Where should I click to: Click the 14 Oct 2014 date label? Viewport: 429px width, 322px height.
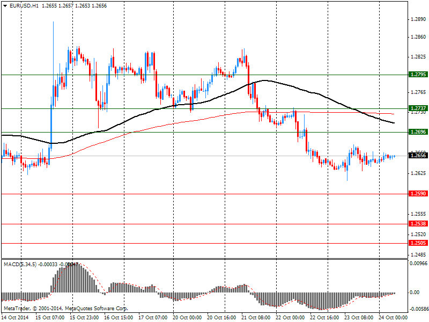point(15,318)
